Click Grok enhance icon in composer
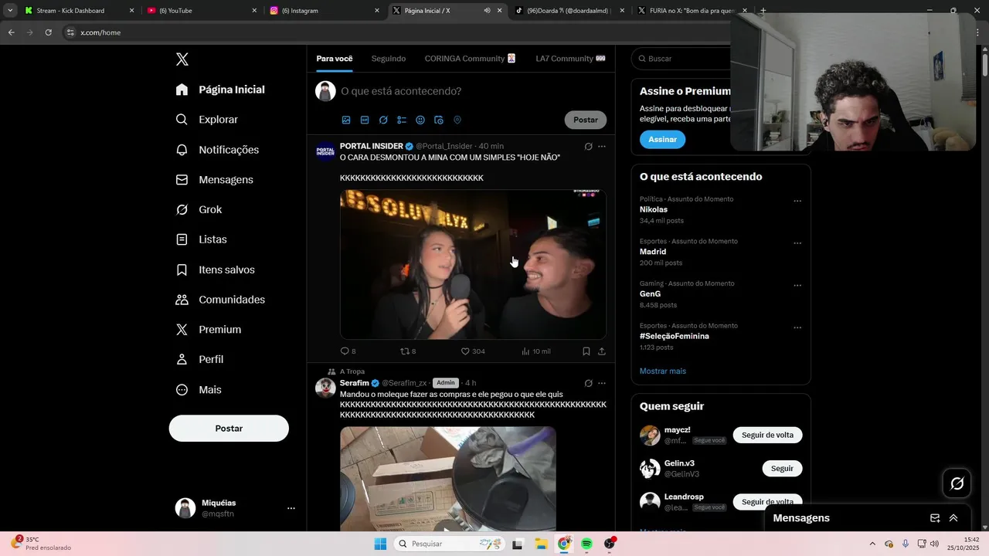 coord(383,120)
